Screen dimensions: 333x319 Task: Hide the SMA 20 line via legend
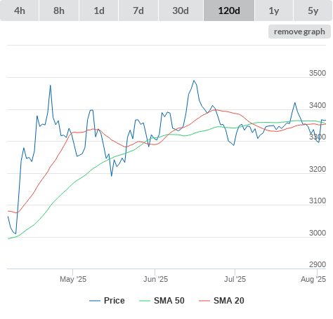click(x=229, y=301)
